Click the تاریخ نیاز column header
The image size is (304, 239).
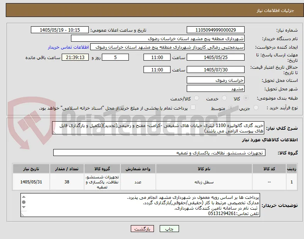31,169
